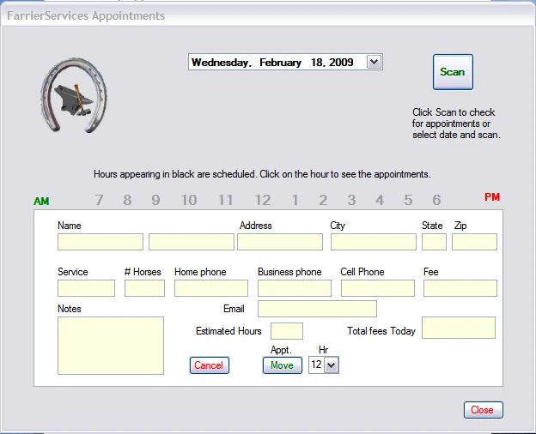Screen dimensions: 536x434
Task: Select the 8 AM hour
Action: point(127,200)
